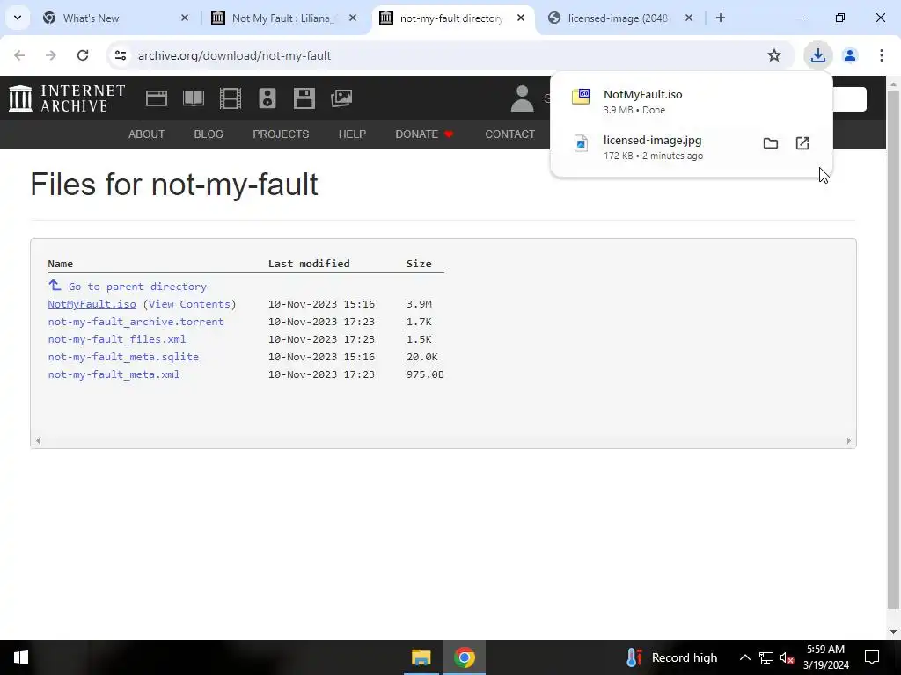Open the Texts book icon
The width and height of the screenshot is (901, 675).
point(194,98)
